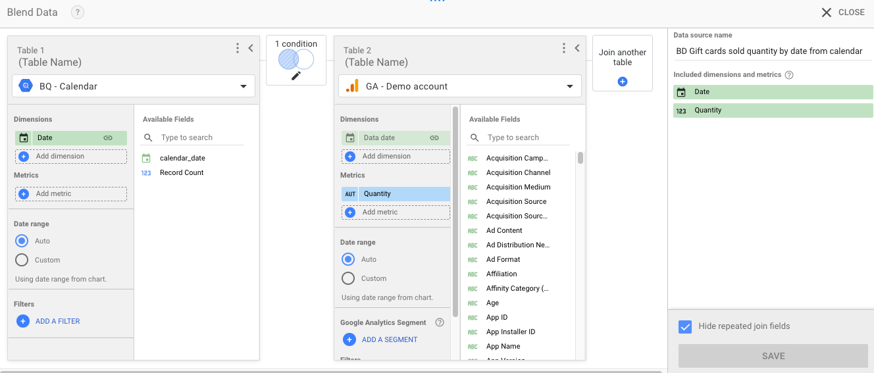Edit the Data source name field
Screen dimensions: 874x373
[773, 51]
